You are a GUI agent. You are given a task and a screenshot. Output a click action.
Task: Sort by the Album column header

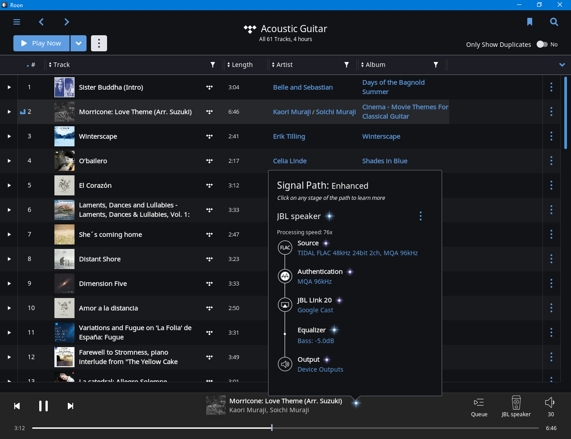[x=373, y=65]
